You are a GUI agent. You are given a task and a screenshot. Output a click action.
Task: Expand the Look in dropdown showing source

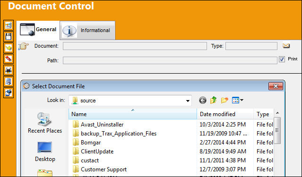click(188, 101)
